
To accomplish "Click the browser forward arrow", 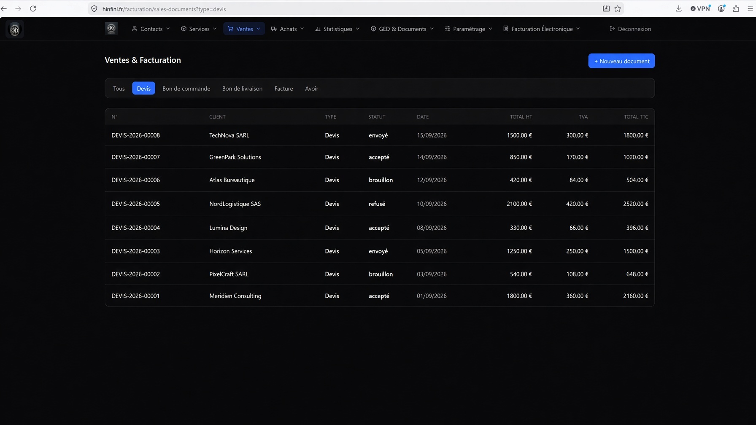I will [18, 8].
